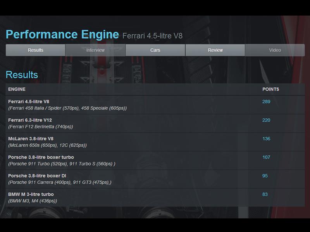Open the Review tab
Image resolution: width=310 pixels, height=232 pixels.
(x=215, y=50)
